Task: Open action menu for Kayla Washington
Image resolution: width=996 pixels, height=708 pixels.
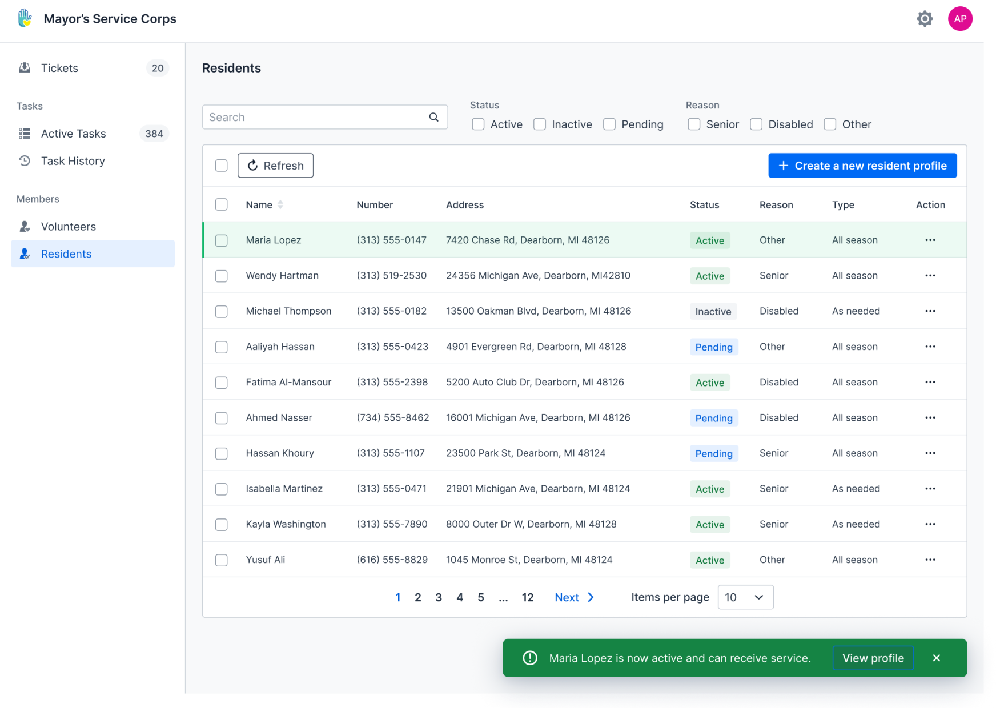Action: click(x=930, y=524)
